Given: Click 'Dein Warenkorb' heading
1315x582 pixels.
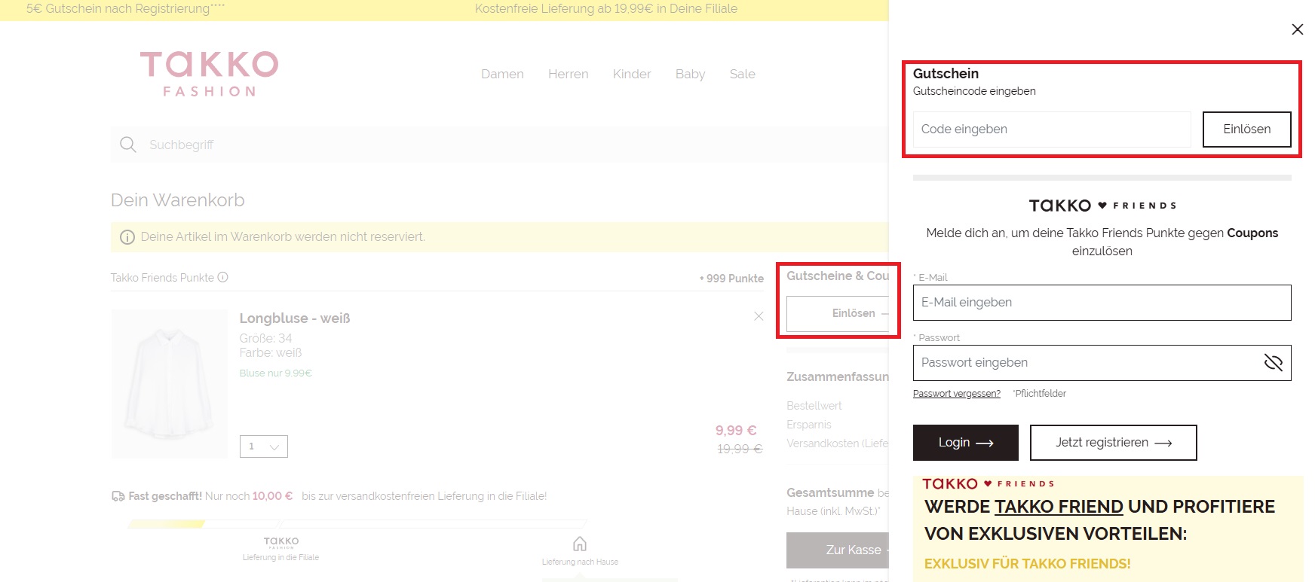Looking at the screenshot, I should click(x=178, y=200).
